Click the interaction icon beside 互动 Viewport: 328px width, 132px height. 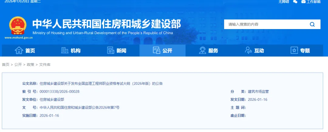click(248, 51)
